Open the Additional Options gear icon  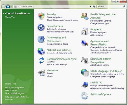click(85, 96)
